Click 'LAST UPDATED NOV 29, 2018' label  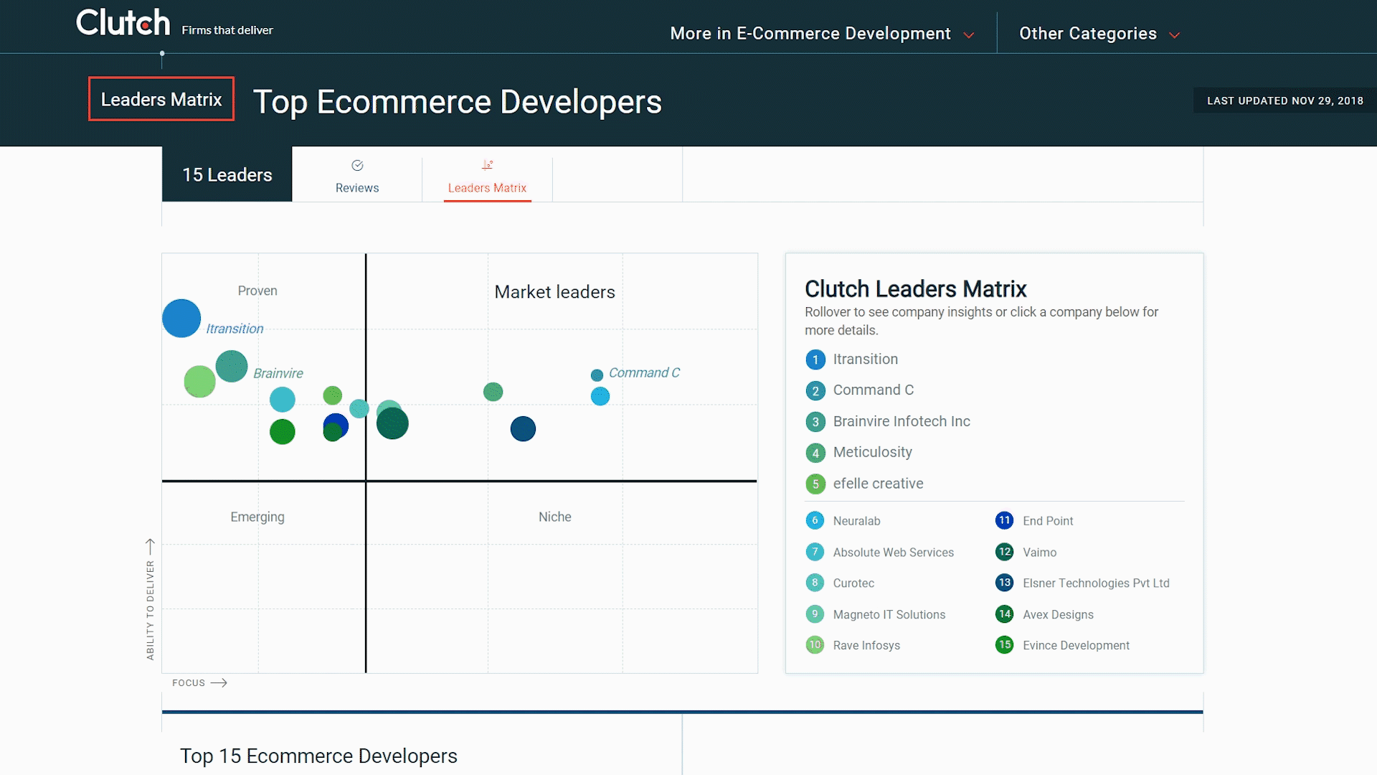pyautogui.click(x=1284, y=100)
